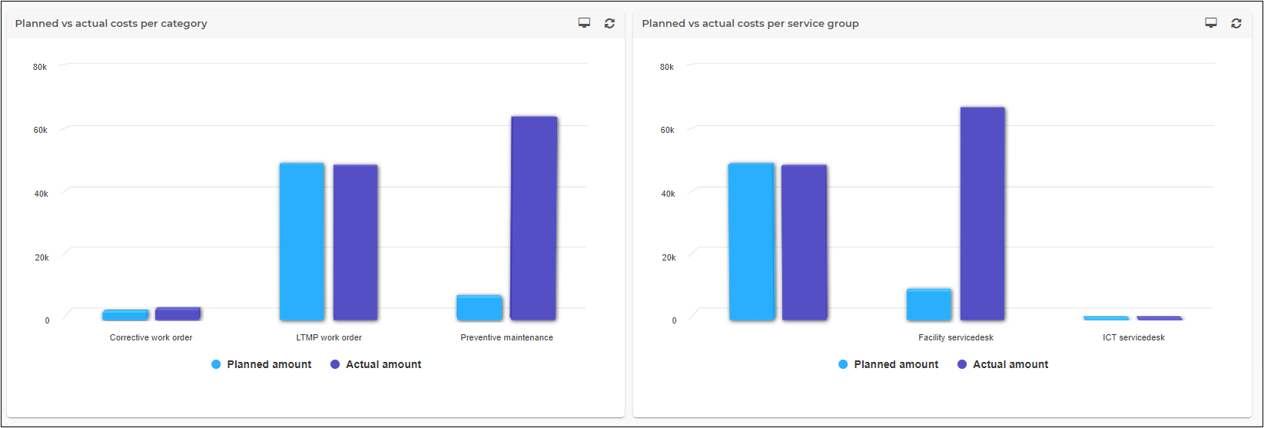Click actual bar for Preventive maintenance
The width and height of the screenshot is (1264, 428).
coord(533,218)
